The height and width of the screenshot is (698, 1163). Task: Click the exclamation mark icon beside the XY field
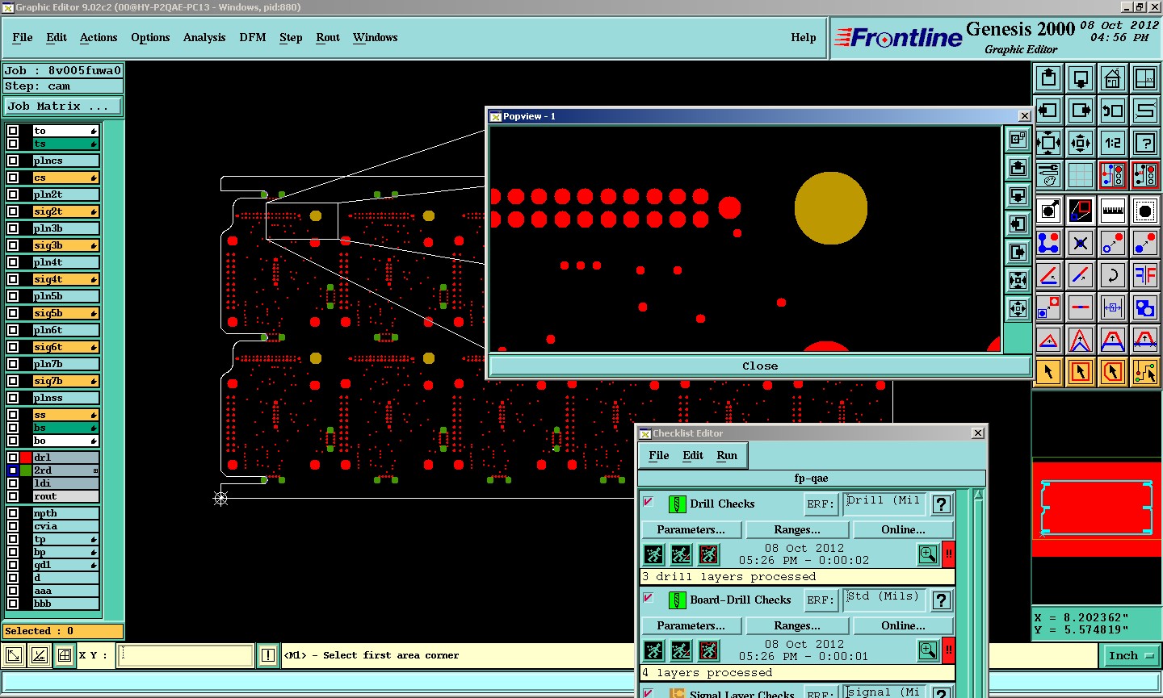(x=268, y=655)
